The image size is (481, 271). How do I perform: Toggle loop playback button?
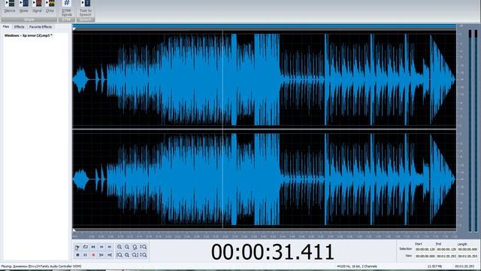pos(86,247)
